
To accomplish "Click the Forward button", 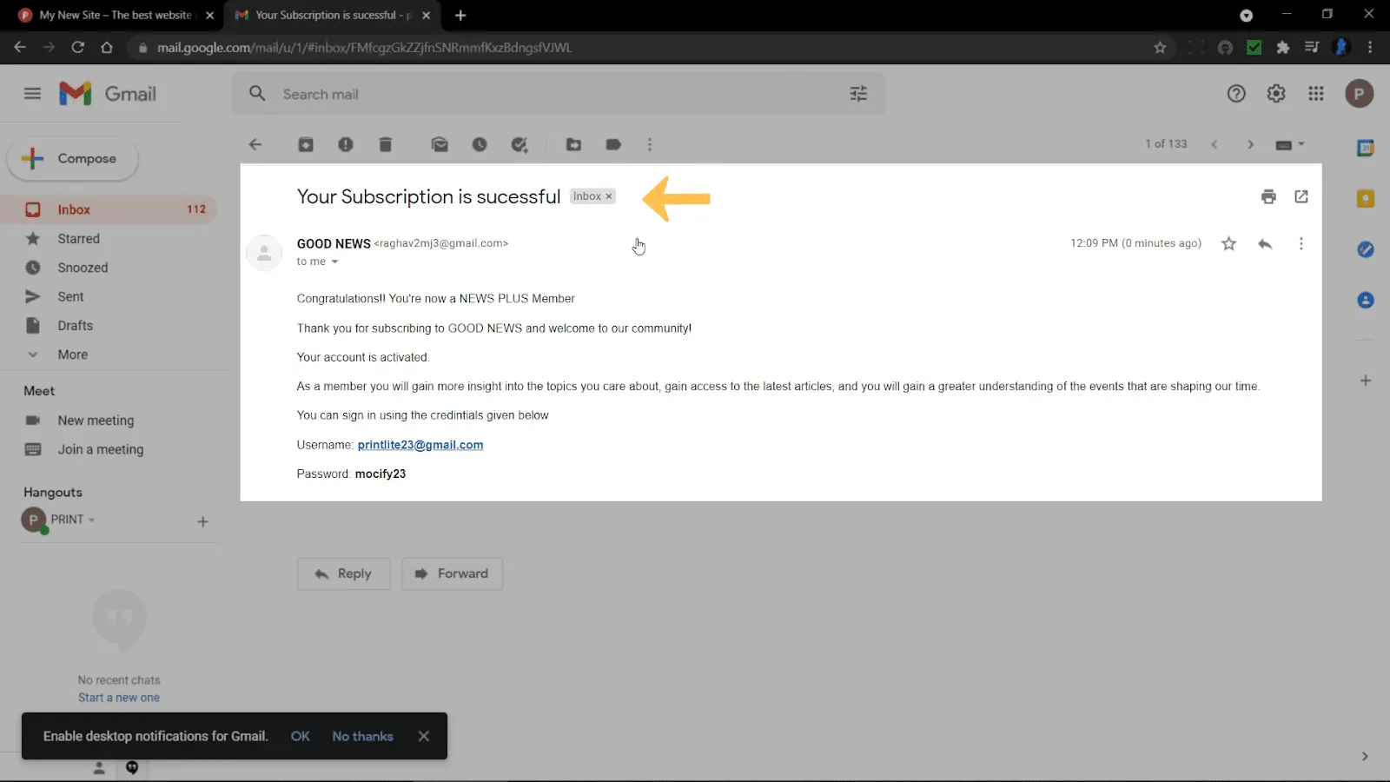I will [452, 574].
